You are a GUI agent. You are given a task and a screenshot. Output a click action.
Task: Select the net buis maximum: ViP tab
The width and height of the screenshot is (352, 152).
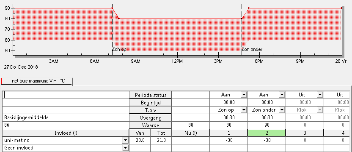[x=36, y=81]
